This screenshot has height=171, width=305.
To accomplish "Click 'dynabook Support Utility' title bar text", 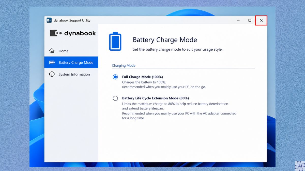I will 72,20.
